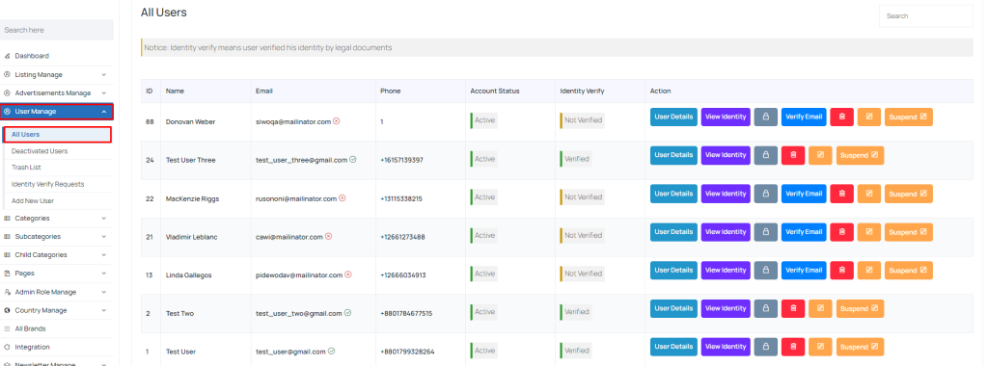Image resolution: width=988 pixels, height=366 pixels.
Task: Click the lock icon for Donovan Weber
Action: [x=765, y=117]
